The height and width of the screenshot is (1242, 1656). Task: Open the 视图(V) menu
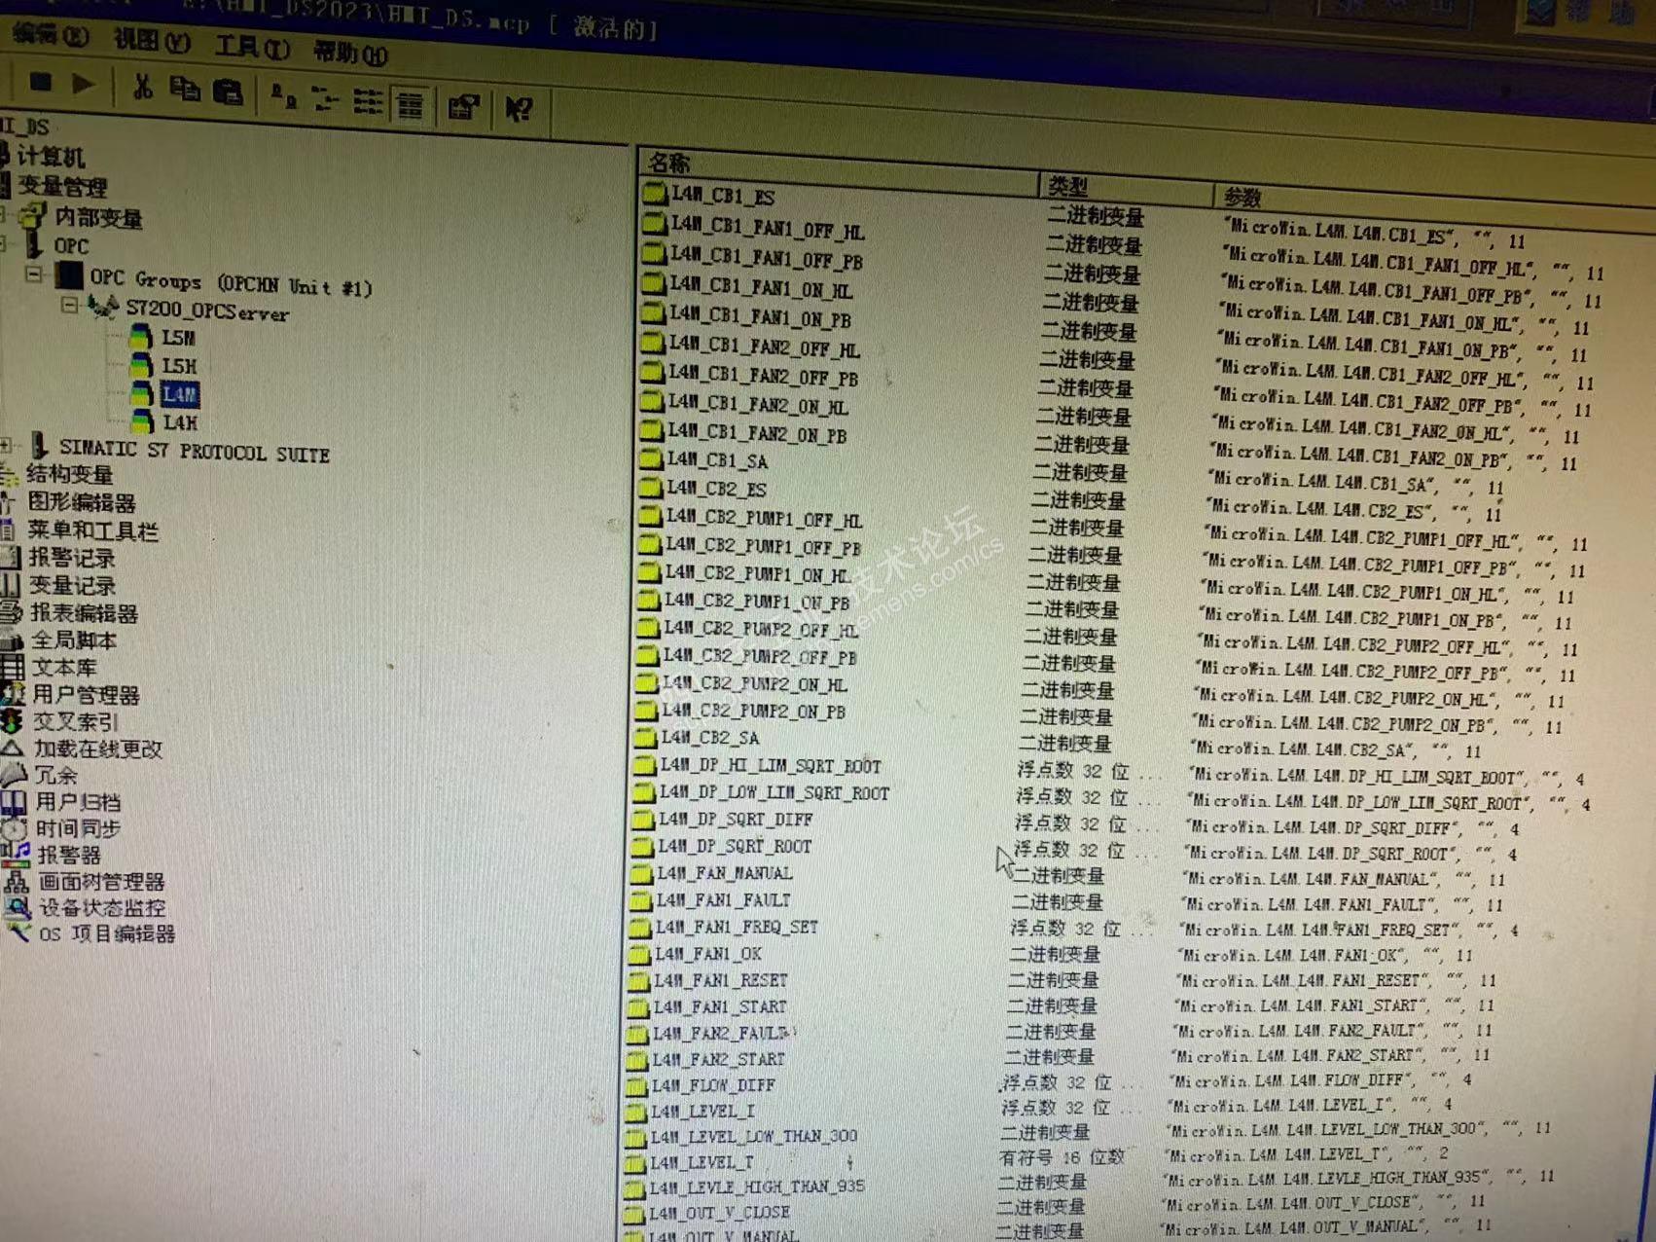click(x=151, y=41)
